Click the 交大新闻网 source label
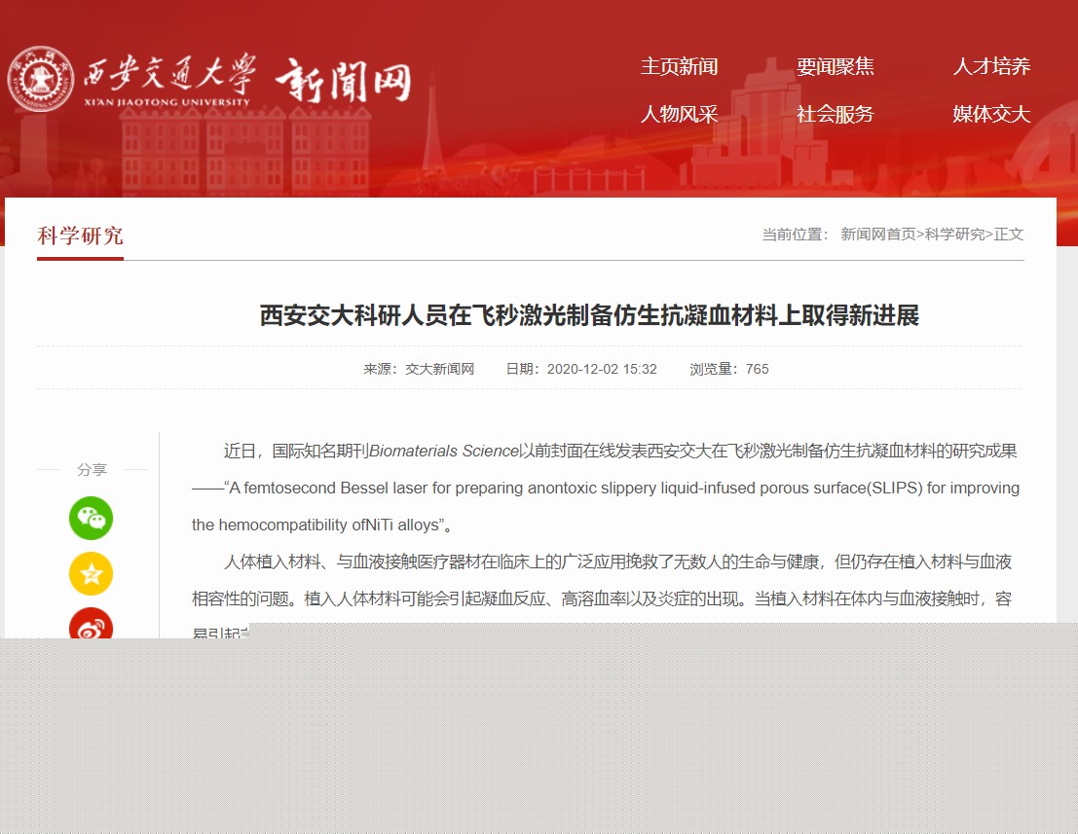Image resolution: width=1078 pixels, height=834 pixels. (439, 369)
